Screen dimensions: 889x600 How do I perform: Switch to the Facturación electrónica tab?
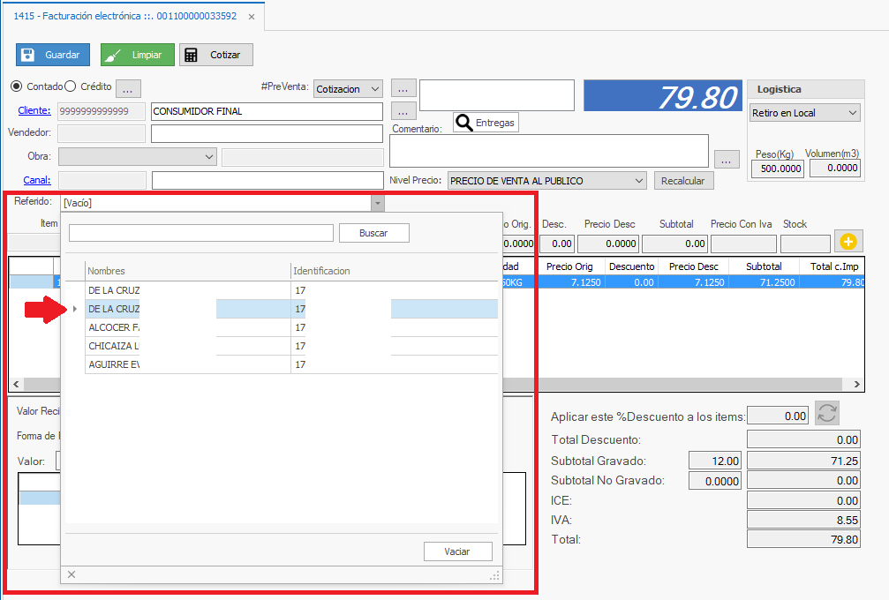click(124, 17)
